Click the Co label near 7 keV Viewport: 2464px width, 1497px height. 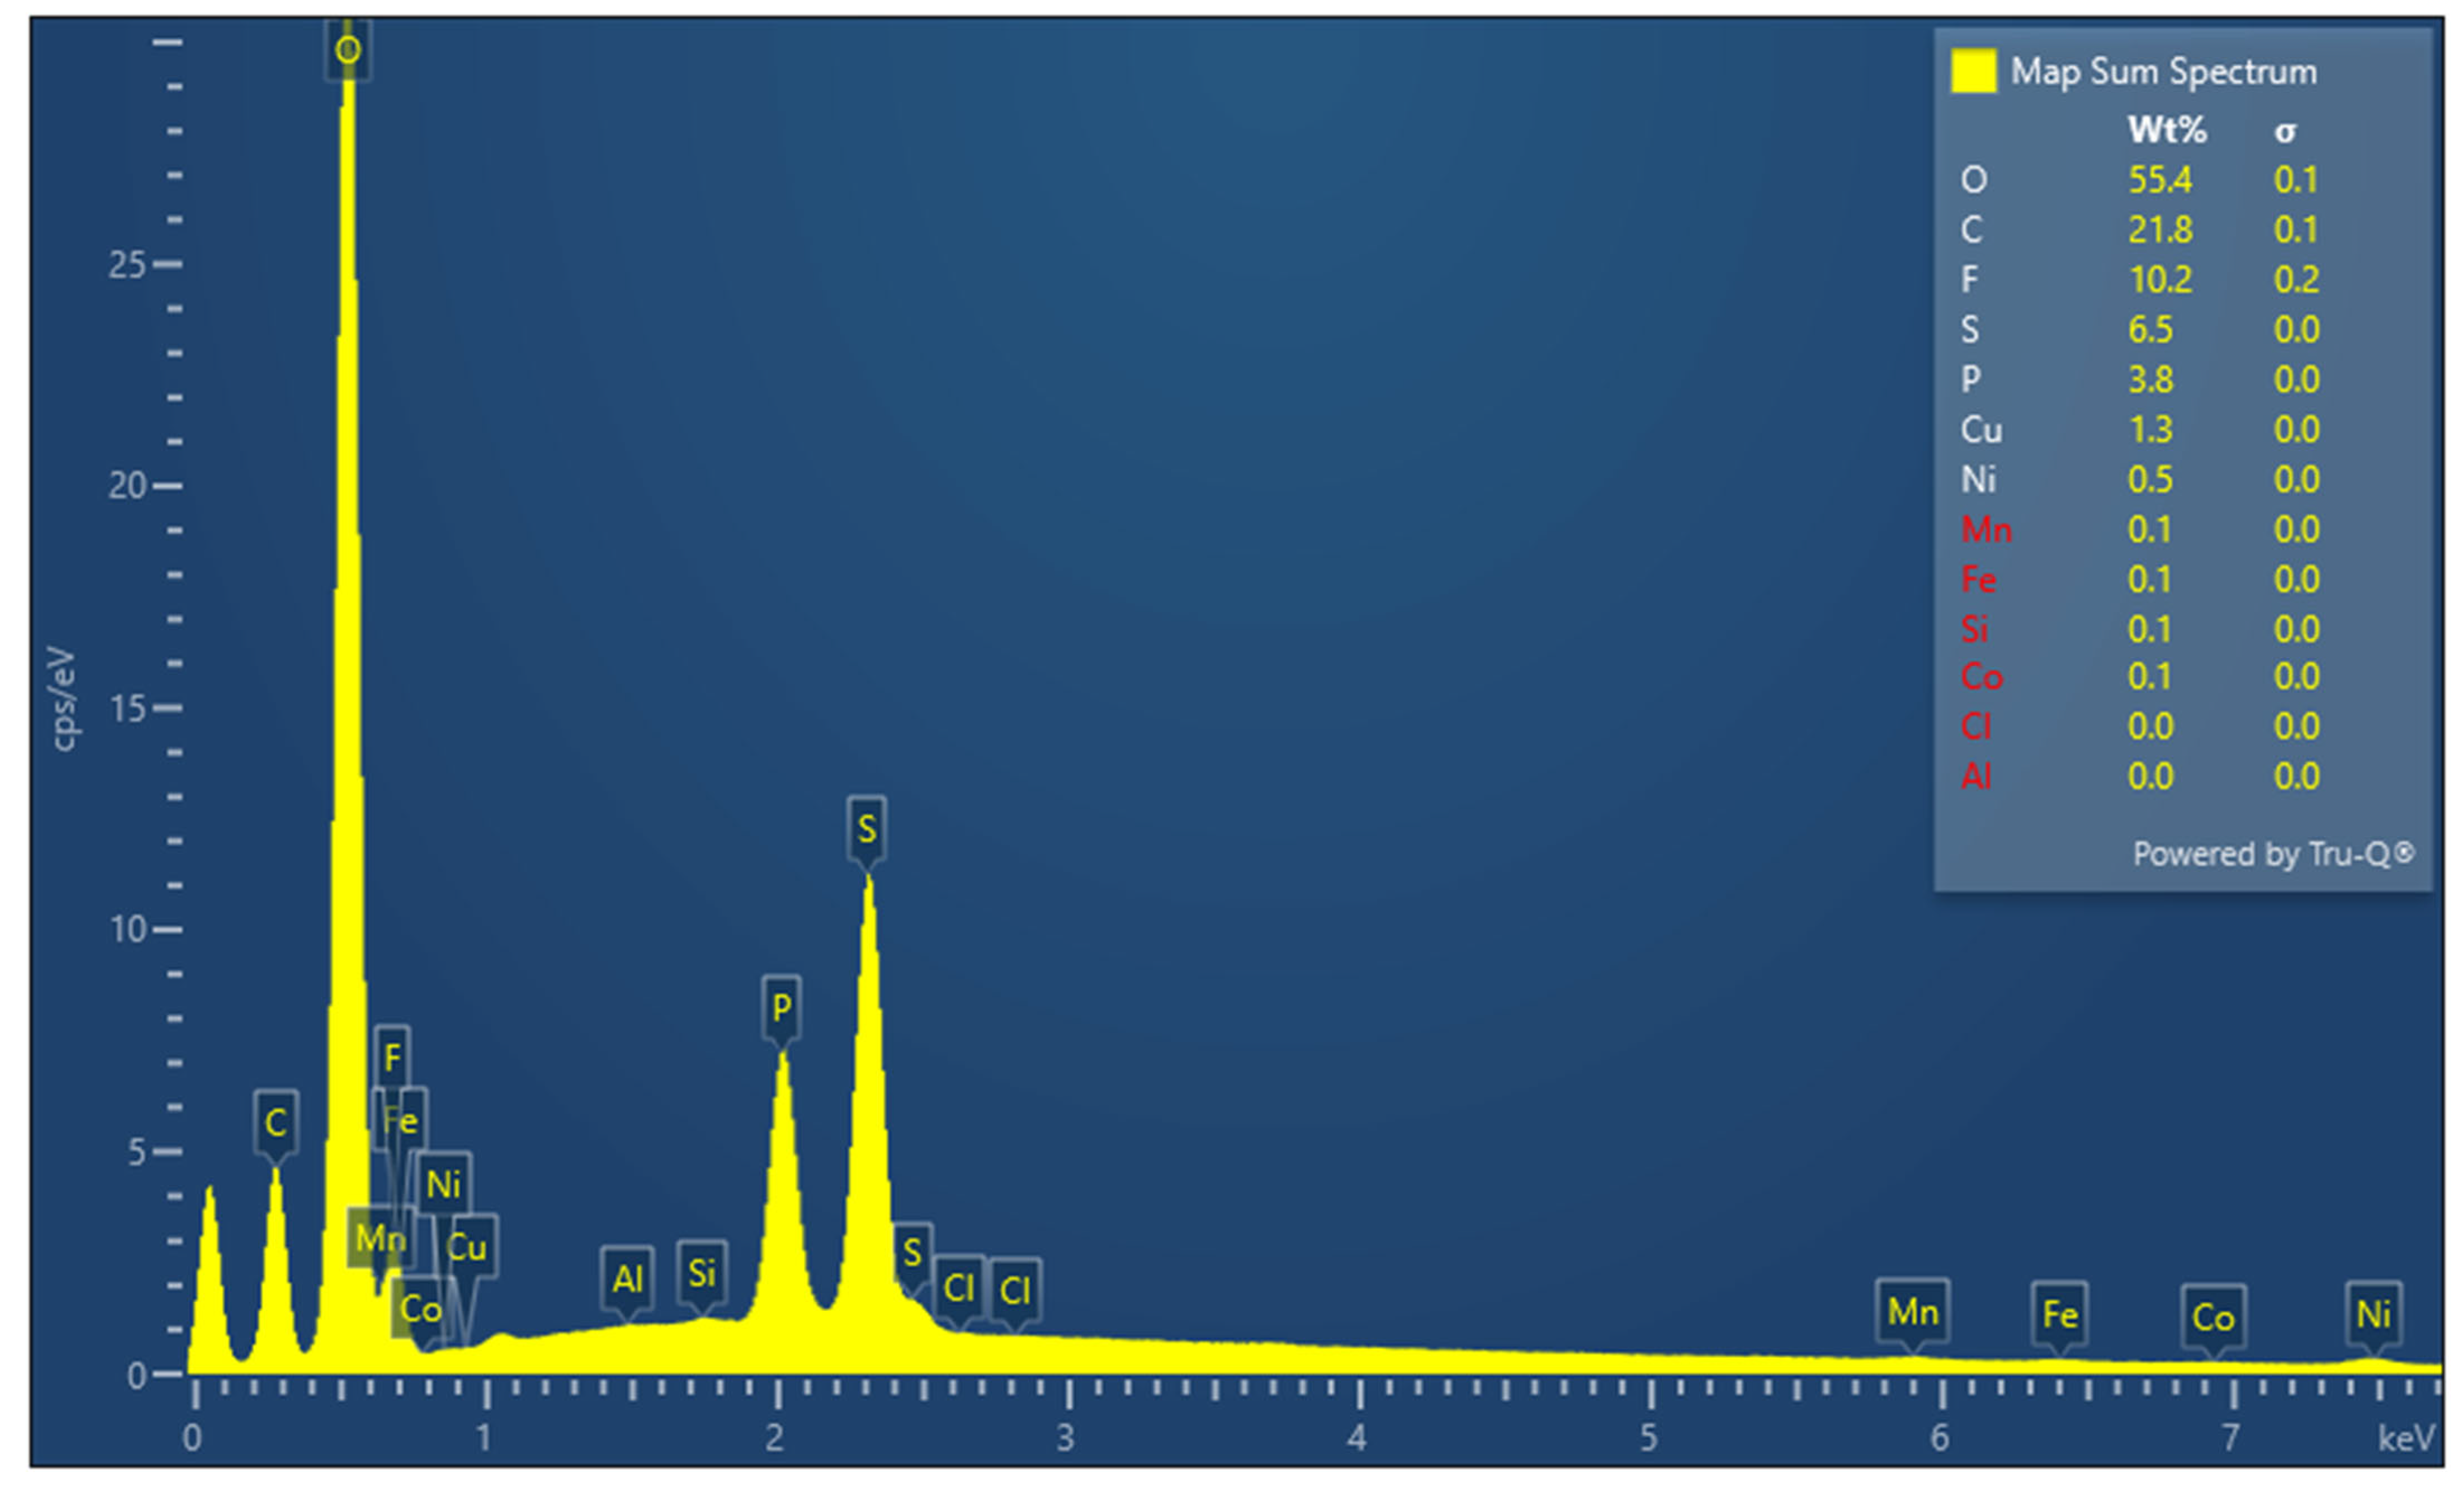(x=2213, y=1317)
